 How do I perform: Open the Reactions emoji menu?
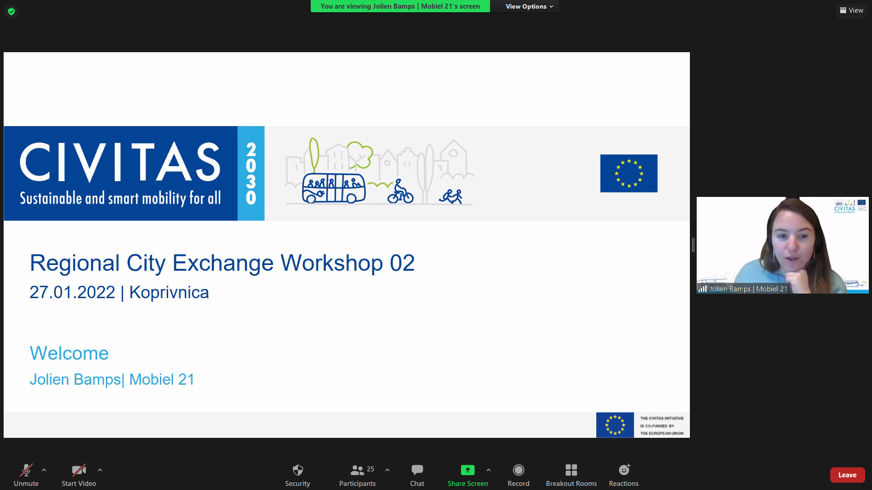pos(624,470)
